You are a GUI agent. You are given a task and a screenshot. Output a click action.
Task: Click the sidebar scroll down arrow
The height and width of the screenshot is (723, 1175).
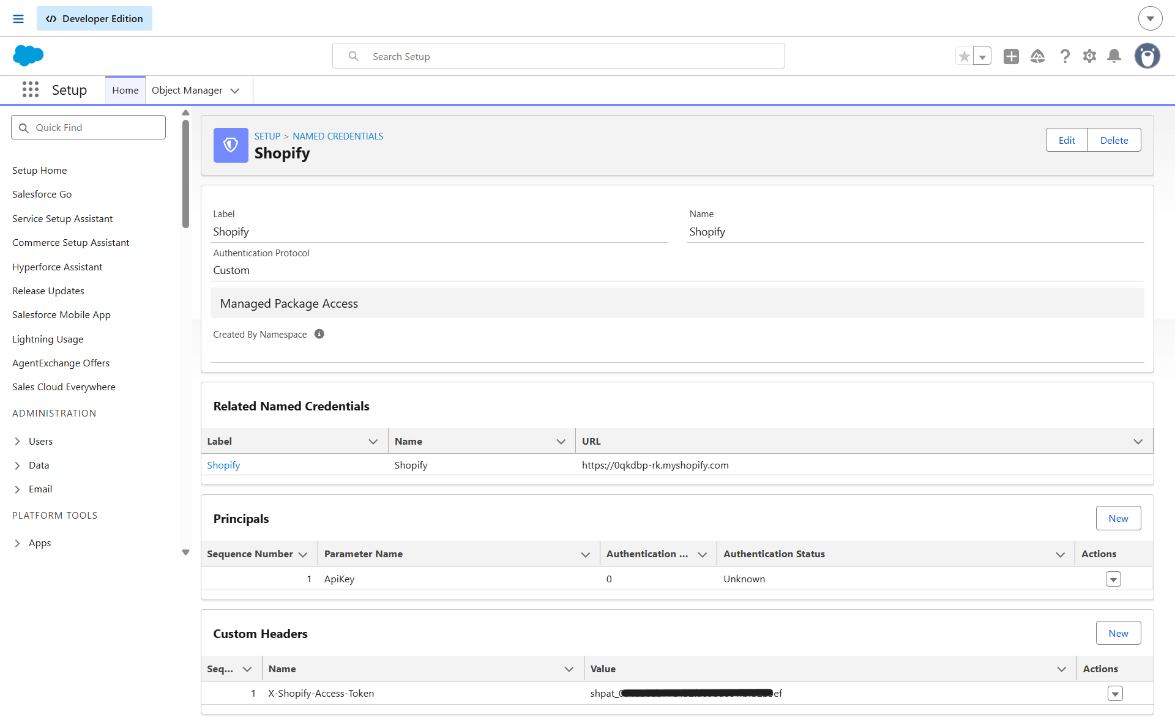[x=185, y=552]
